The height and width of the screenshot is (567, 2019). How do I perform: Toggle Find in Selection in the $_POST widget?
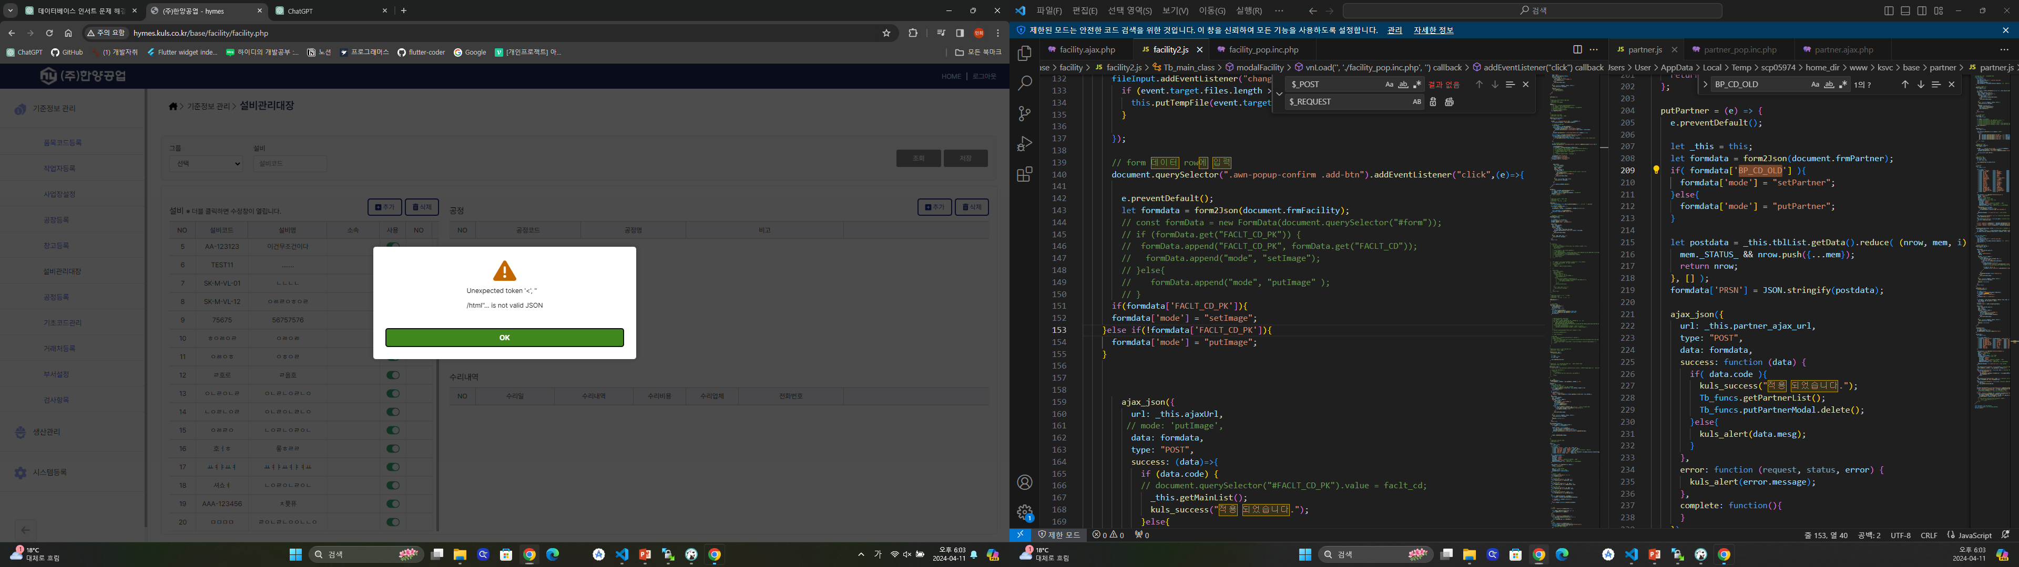click(1510, 85)
